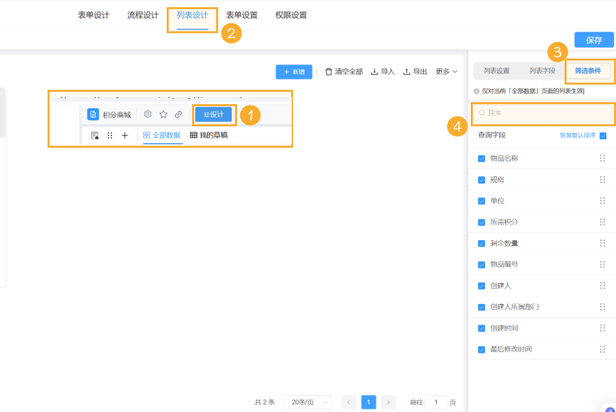Open the 更多 dropdown menu

click(444, 72)
